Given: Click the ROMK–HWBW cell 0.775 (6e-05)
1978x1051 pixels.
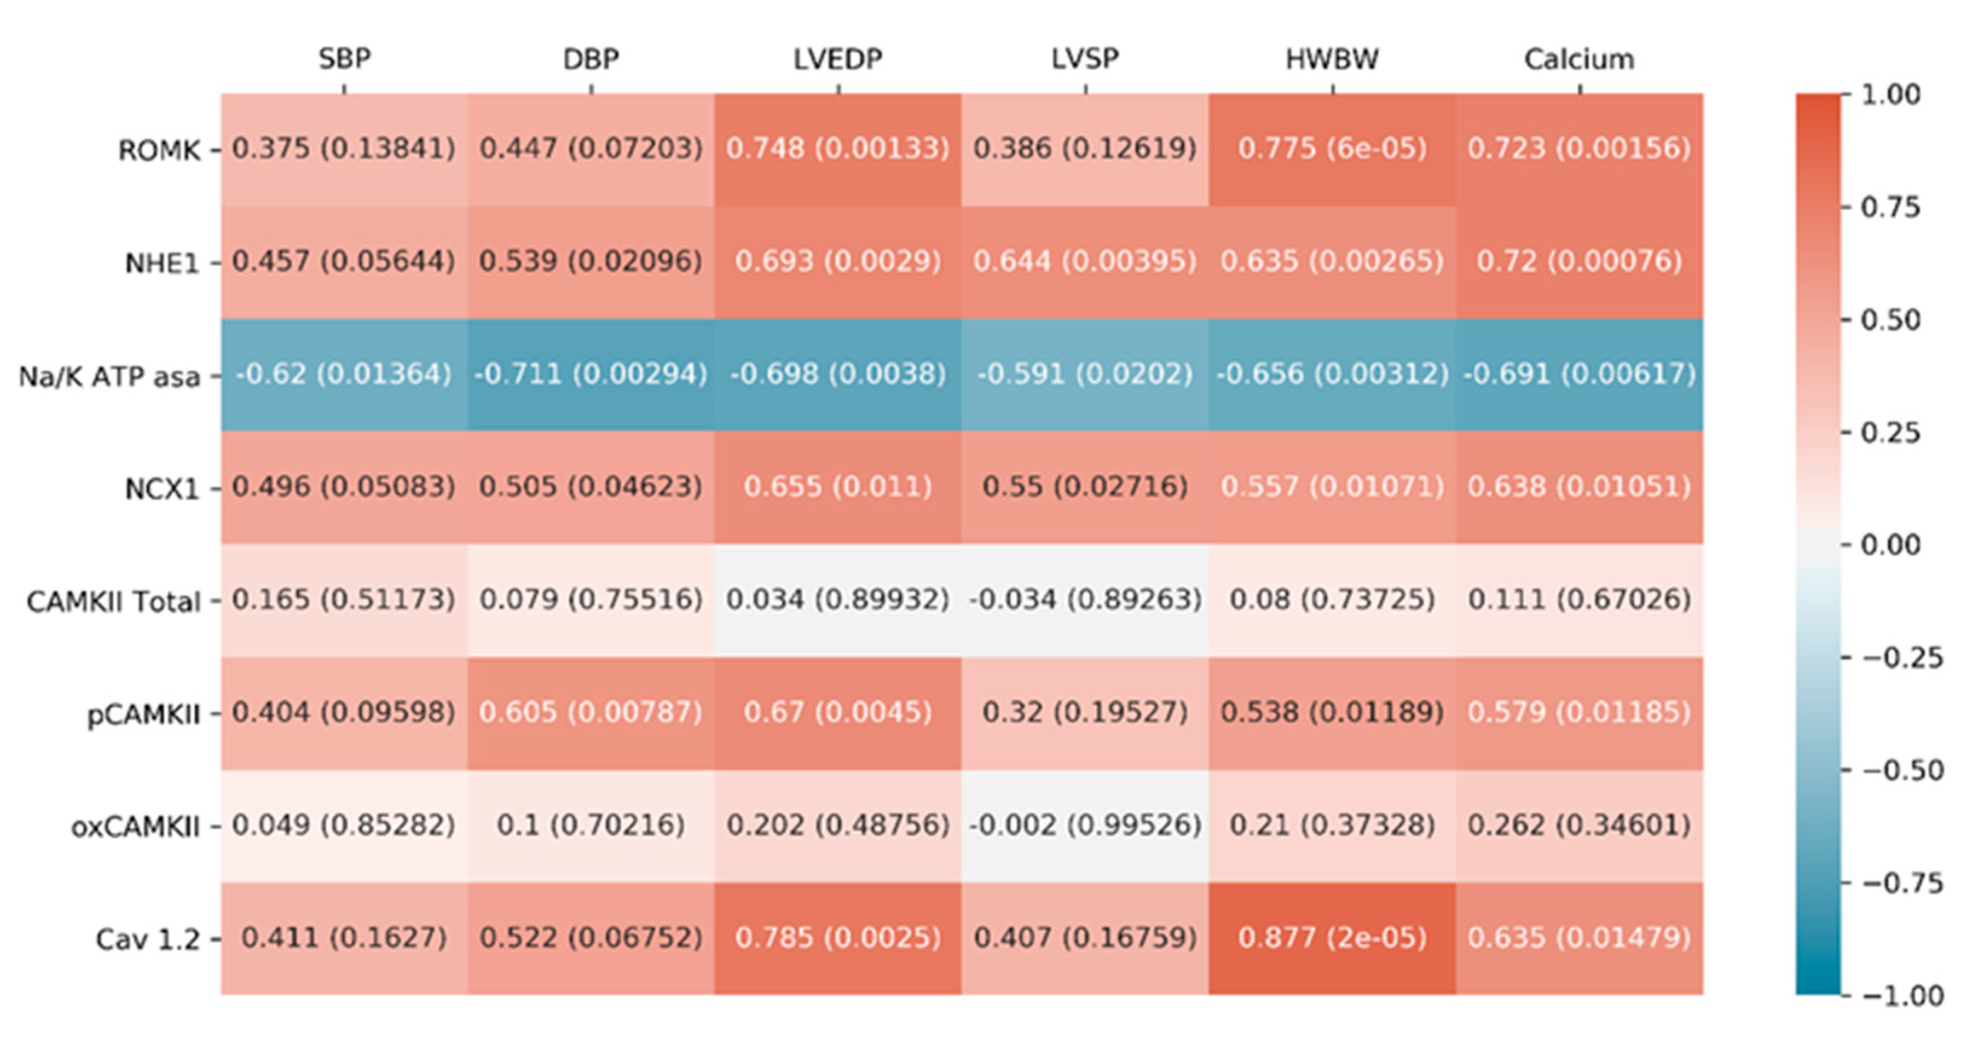Looking at the screenshot, I should [1332, 149].
